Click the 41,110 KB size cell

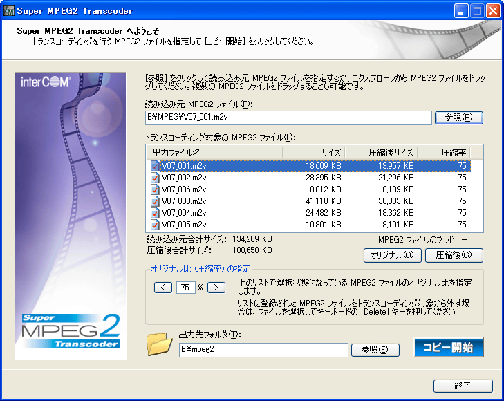click(x=324, y=201)
